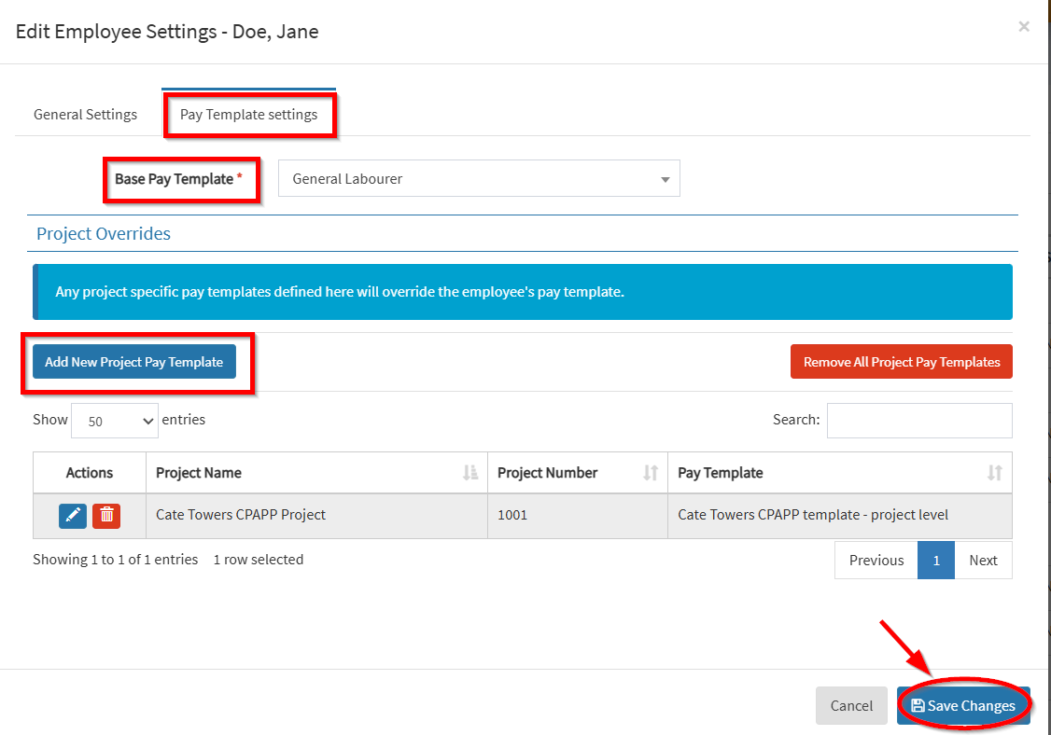Screen dimensions: 1051x735
Task: Sort by Pay Template column icon
Action: click(995, 473)
